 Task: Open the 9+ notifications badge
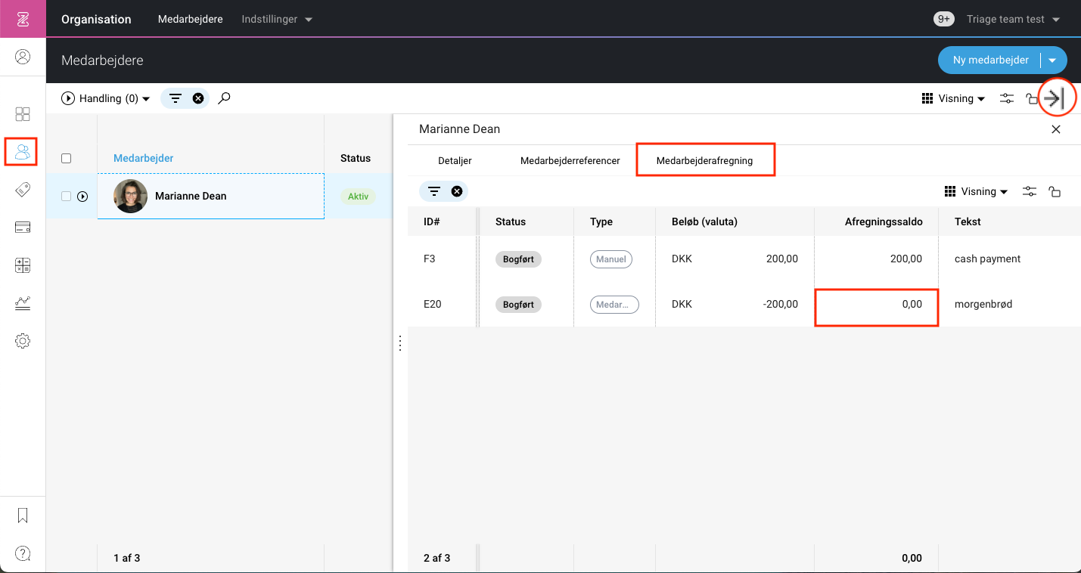point(944,19)
